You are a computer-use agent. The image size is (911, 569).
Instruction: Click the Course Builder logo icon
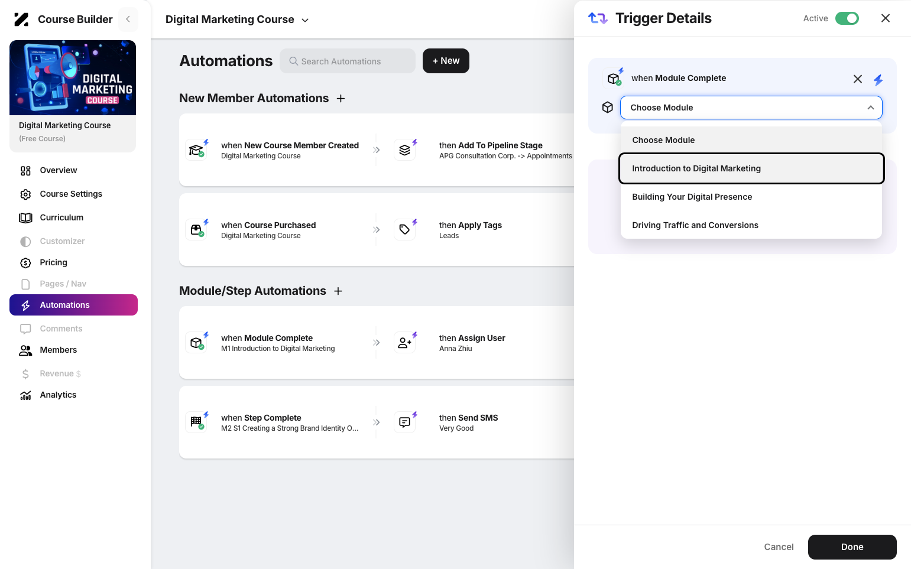coord(21,19)
